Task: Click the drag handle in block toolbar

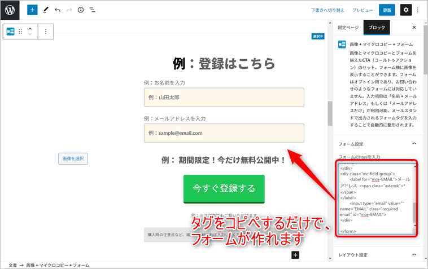Action: click(x=20, y=32)
